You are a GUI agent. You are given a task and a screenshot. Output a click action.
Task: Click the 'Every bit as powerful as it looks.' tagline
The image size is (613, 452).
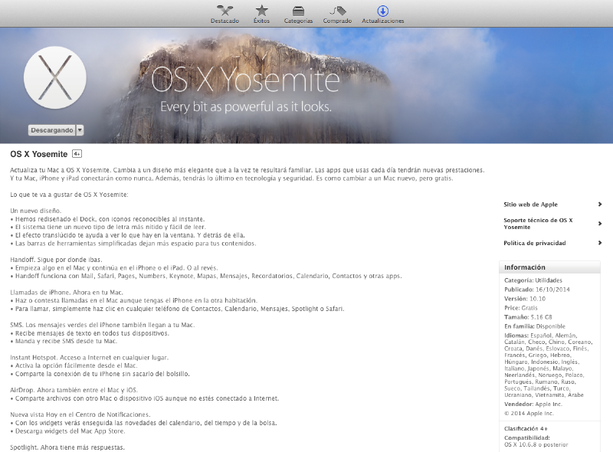coord(246,106)
